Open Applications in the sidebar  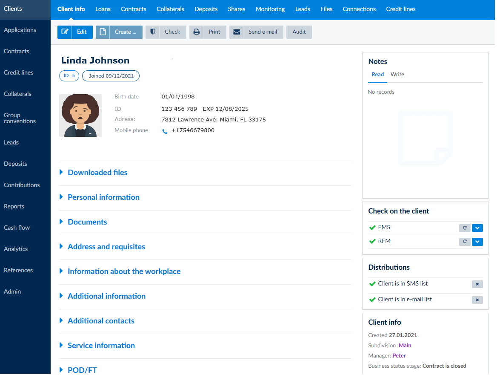pyautogui.click(x=20, y=30)
